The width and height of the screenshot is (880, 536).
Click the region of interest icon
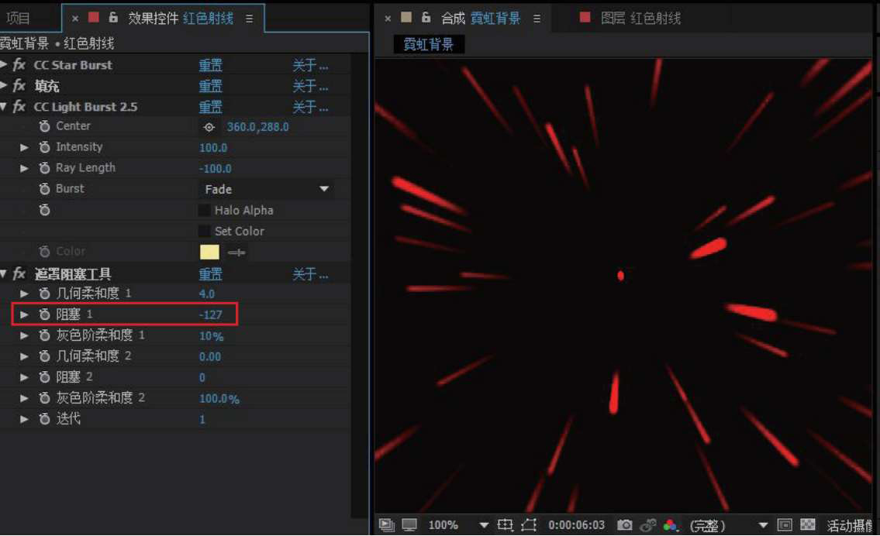pos(785,525)
